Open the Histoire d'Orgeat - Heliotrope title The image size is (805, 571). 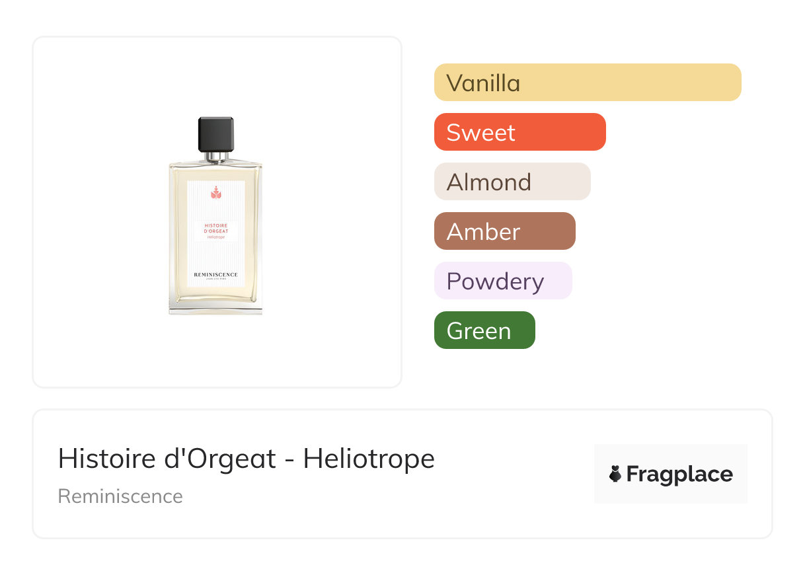point(246,459)
